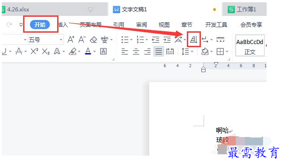The height and width of the screenshot is (167, 283).
Task: Switch to the 引用 tab
Action: pyautogui.click(x=118, y=25)
